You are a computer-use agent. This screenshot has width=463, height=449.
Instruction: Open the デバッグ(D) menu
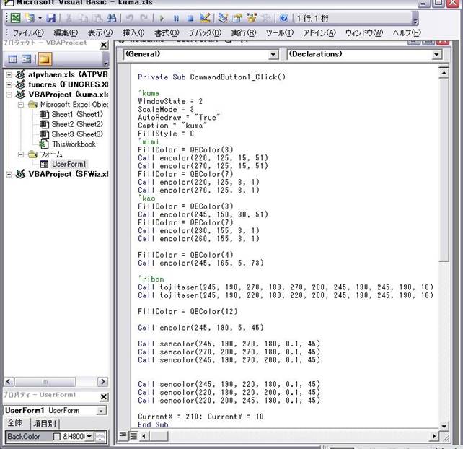pos(205,32)
